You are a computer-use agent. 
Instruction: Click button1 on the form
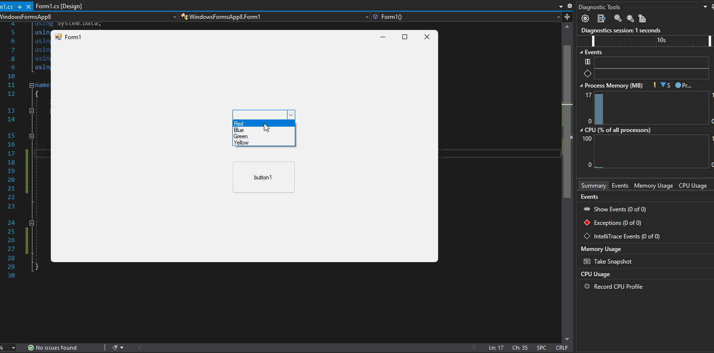[263, 177]
